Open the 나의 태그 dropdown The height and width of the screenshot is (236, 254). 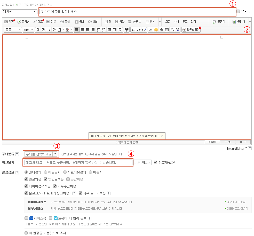click(x=143, y=162)
